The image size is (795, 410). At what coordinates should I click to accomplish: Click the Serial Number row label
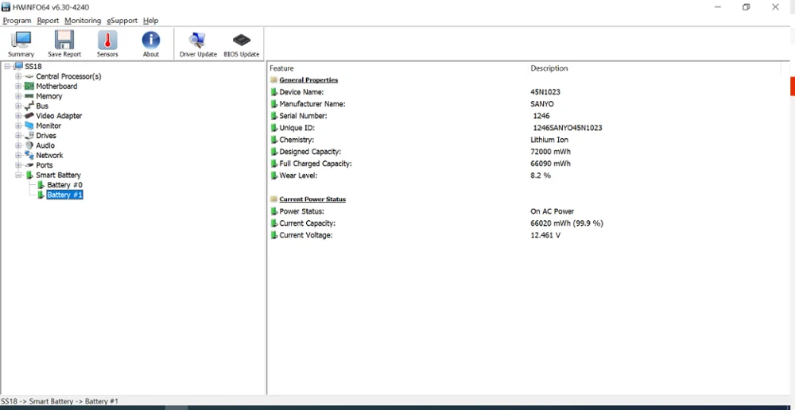pos(303,116)
